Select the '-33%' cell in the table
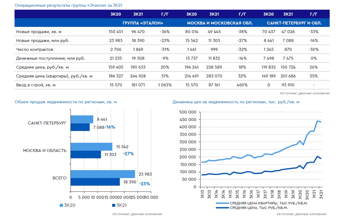The height and width of the screenshot is (220, 348). [314, 32]
